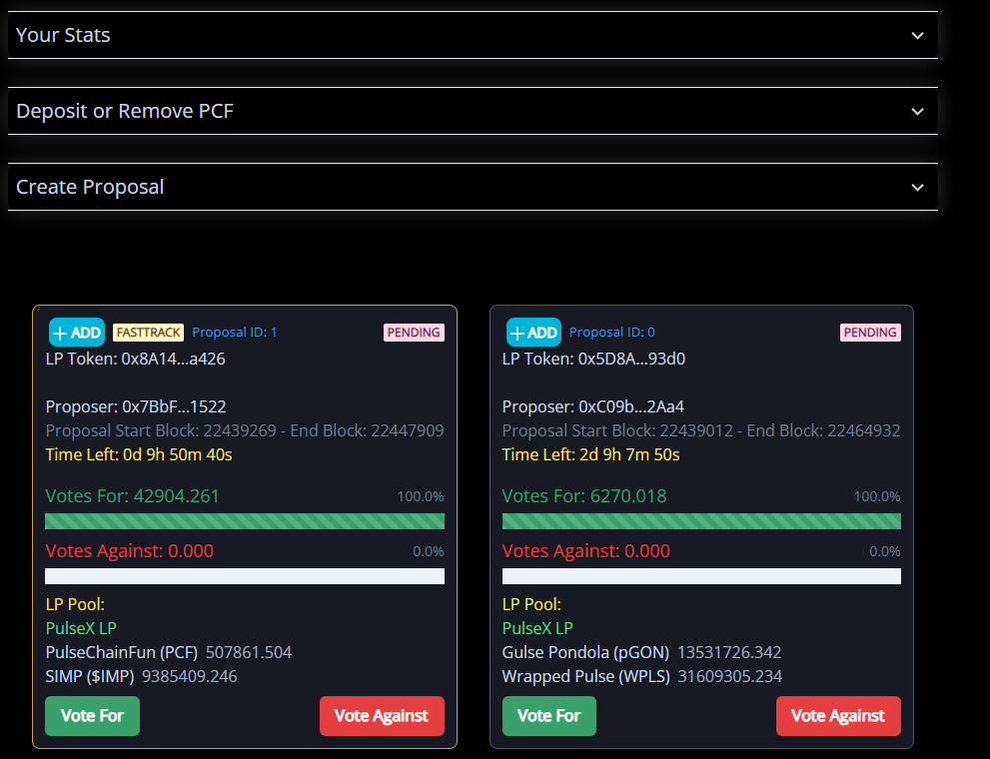The height and width of the screenshot is (759, 990).
Task: Click PENDING badge on Proposal ID 1
Action: point(415,333)
